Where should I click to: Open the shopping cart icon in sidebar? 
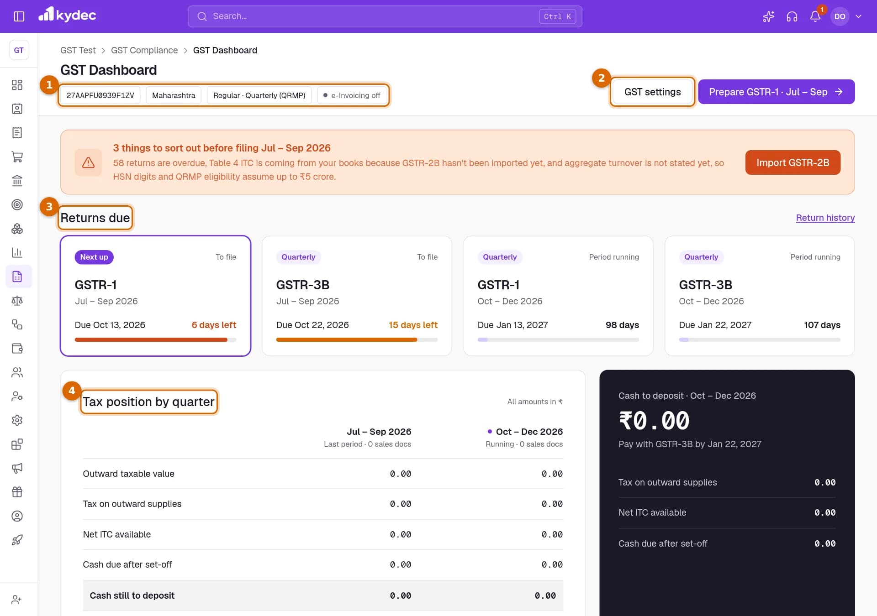(x=17, y=157)
